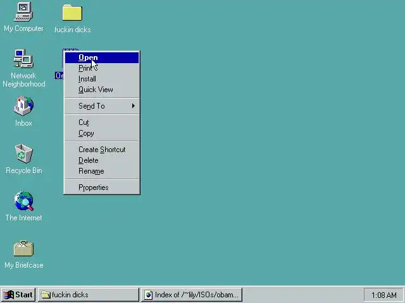Choose Quick View in the context menu
The image size is (405, 303).
point(102,90)
